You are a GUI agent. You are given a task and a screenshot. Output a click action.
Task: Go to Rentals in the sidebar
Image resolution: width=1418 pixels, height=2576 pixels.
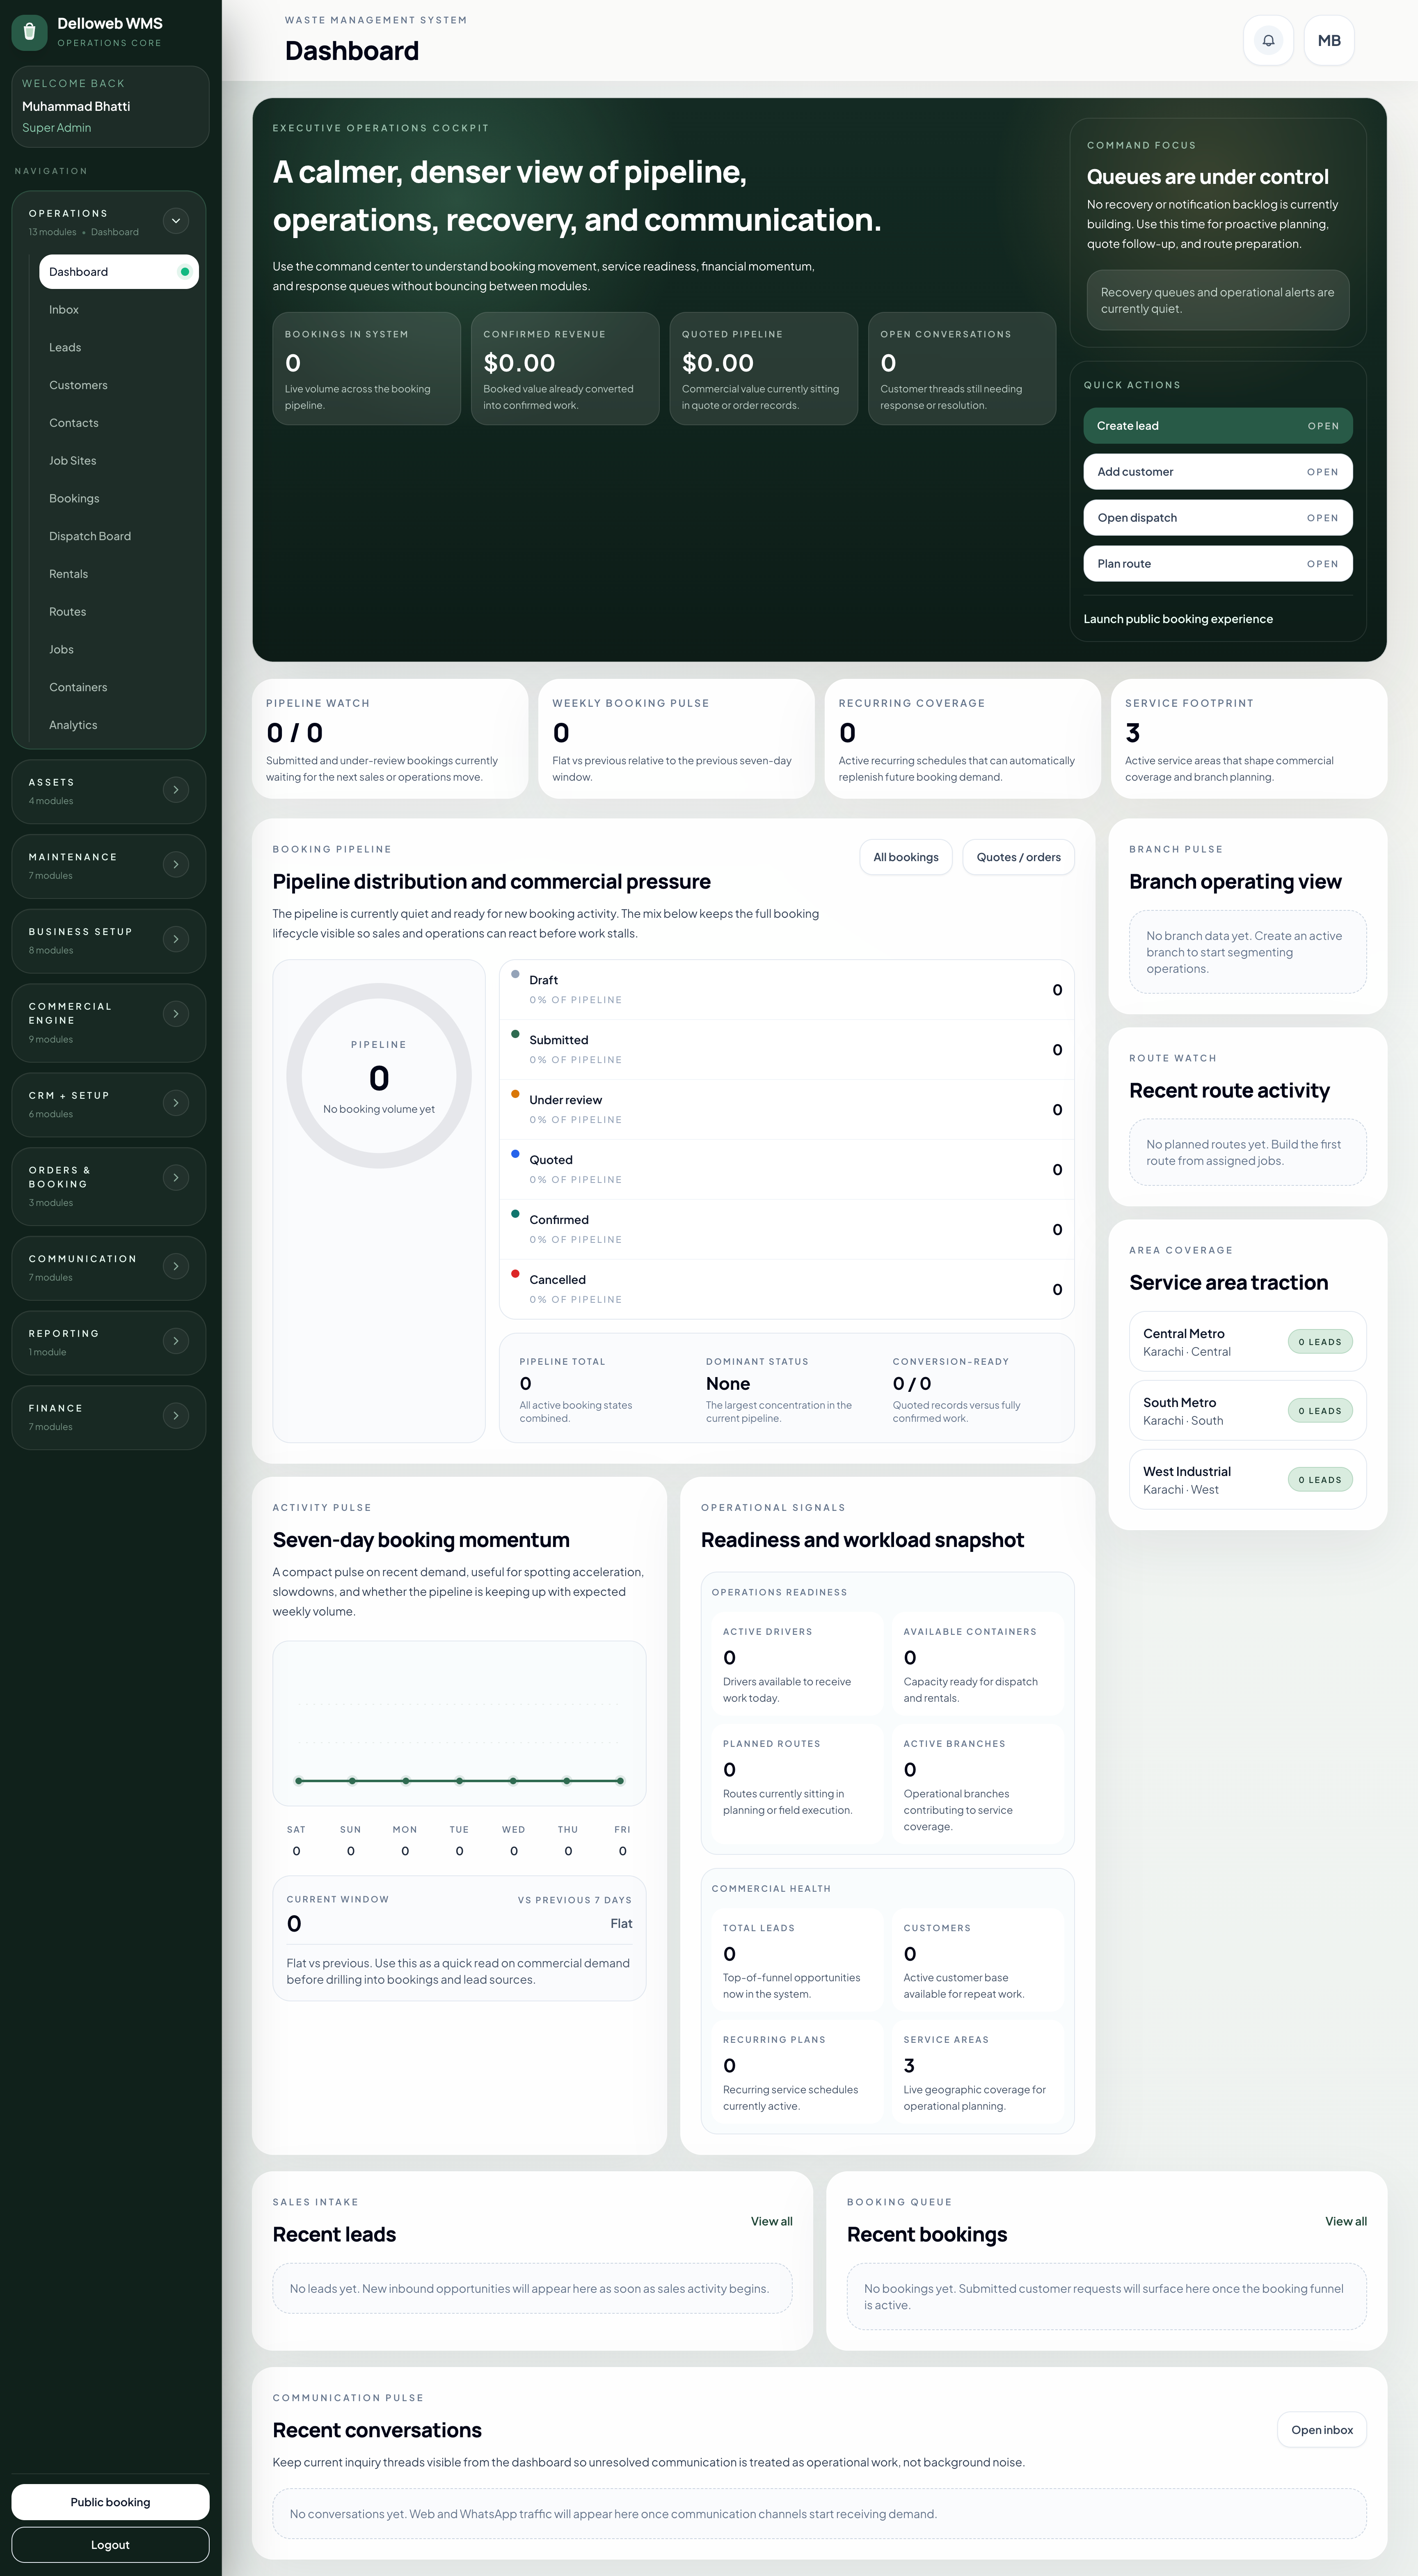click(119, 574)
